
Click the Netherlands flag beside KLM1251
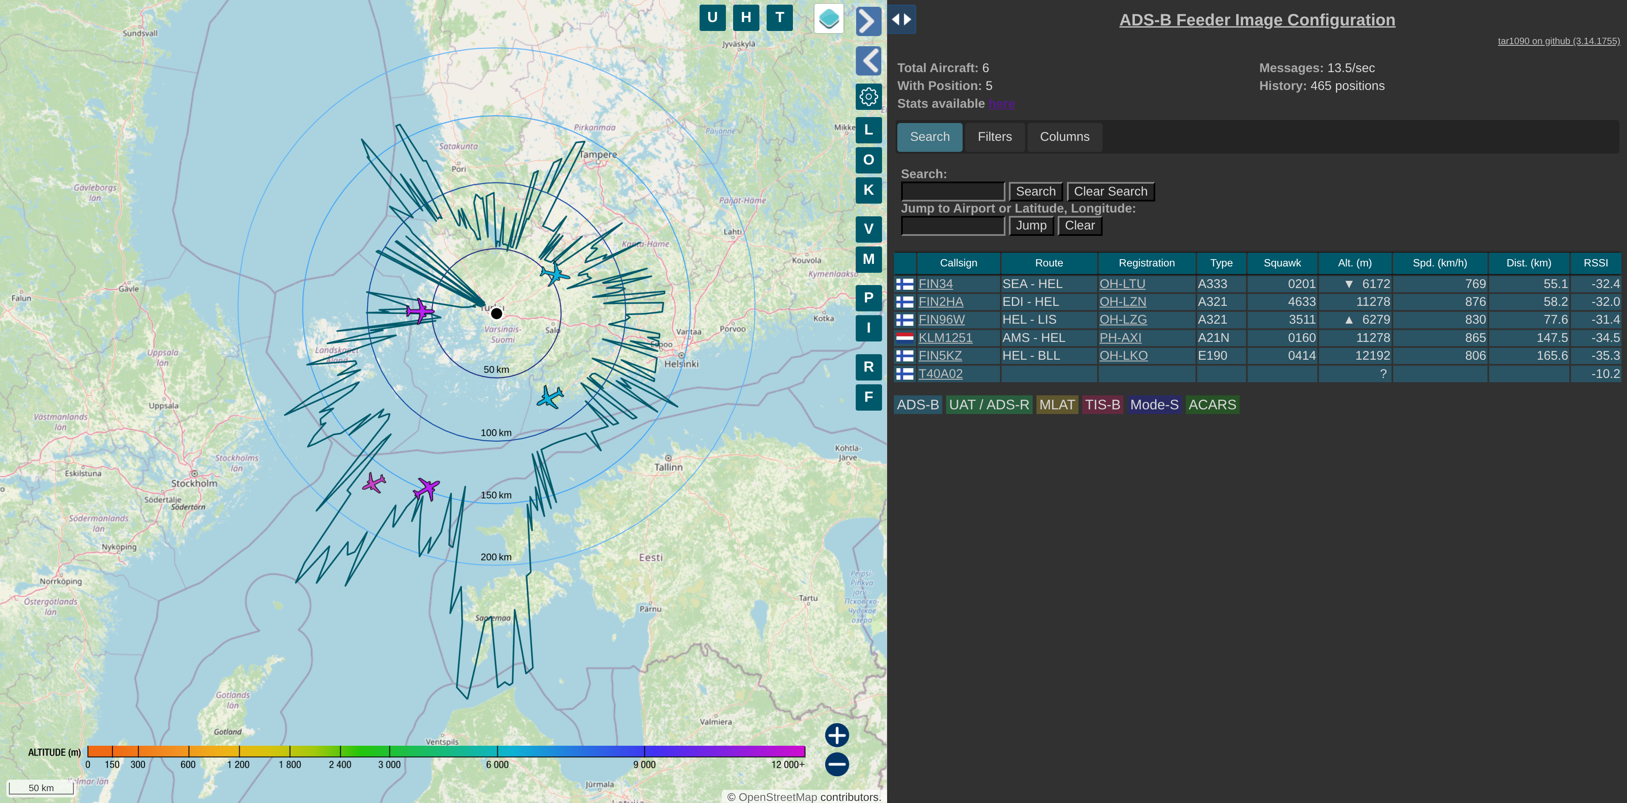tap(905, 338)
